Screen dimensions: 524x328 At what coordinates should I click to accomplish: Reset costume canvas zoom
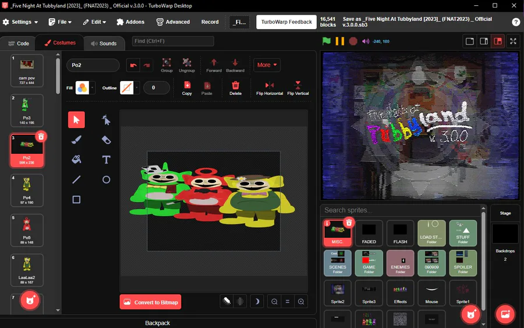coord(288,302)
